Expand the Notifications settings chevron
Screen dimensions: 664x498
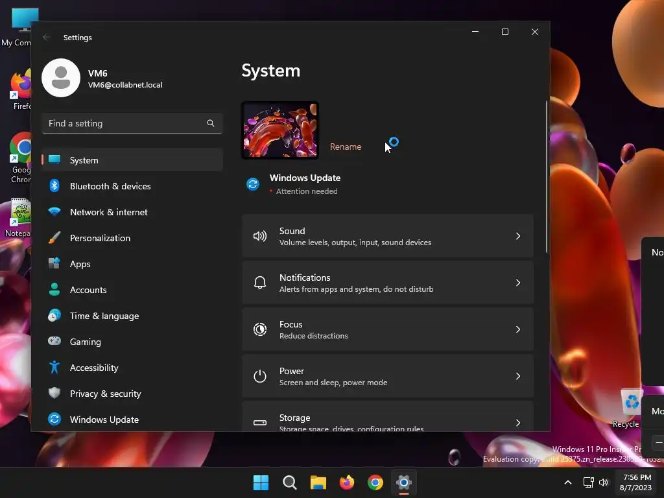pos(518,283)
